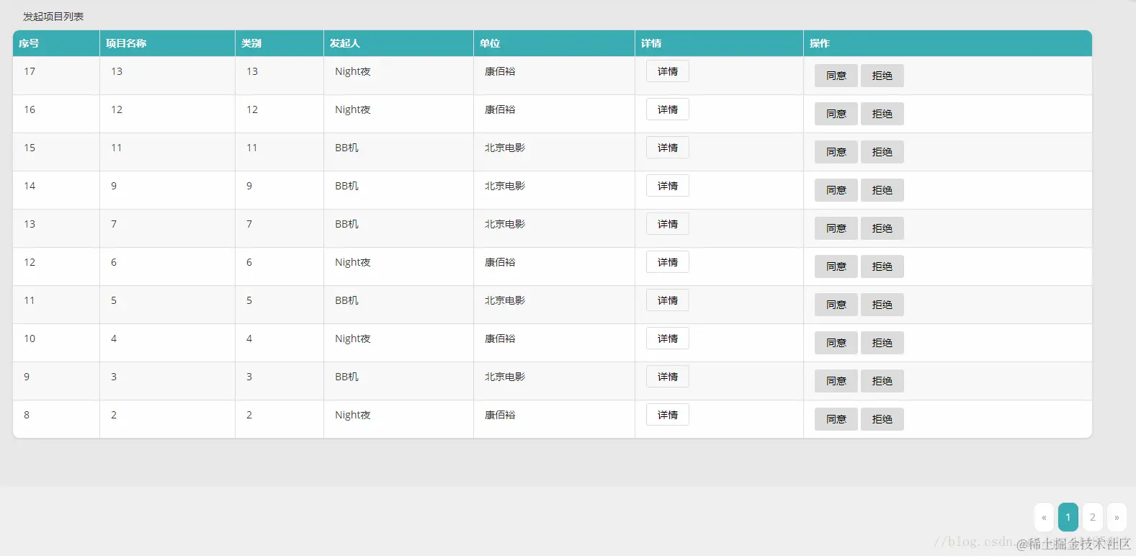Screen dimensions: 1136x556
Task: Click 同意 for row 13
Action: 836,228
